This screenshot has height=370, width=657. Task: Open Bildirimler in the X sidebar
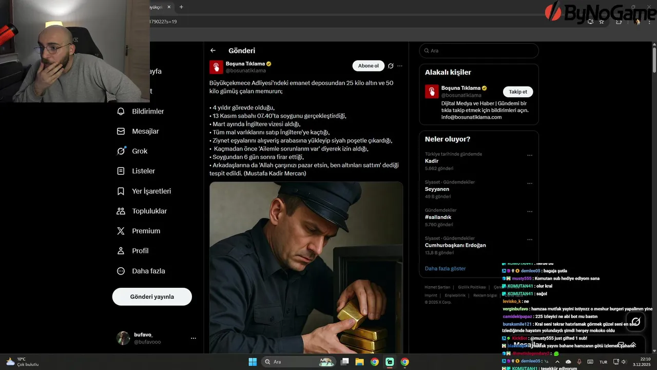click(141, 112)
